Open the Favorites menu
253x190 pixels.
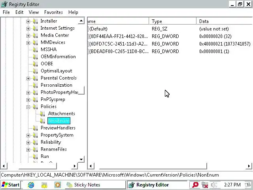coord(53,12)
